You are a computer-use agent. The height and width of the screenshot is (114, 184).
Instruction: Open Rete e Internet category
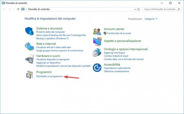46,44
